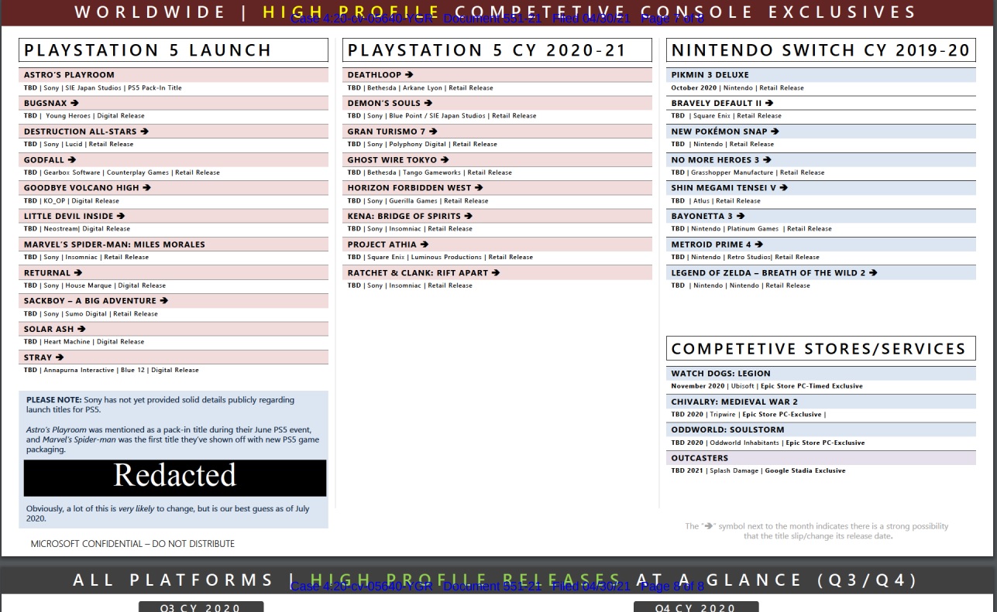Click CHIVALRY: MEDIEVAL WAR 2 title

point(734,402)
